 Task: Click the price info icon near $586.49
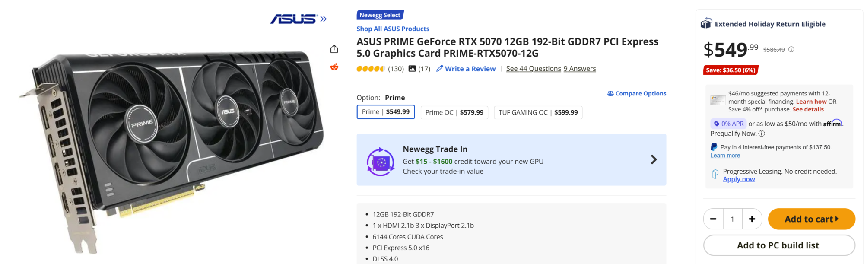pos(791,50)
